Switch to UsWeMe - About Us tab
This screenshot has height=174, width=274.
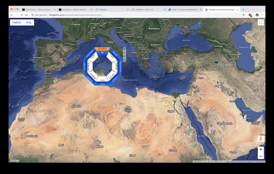coord(148,10)
